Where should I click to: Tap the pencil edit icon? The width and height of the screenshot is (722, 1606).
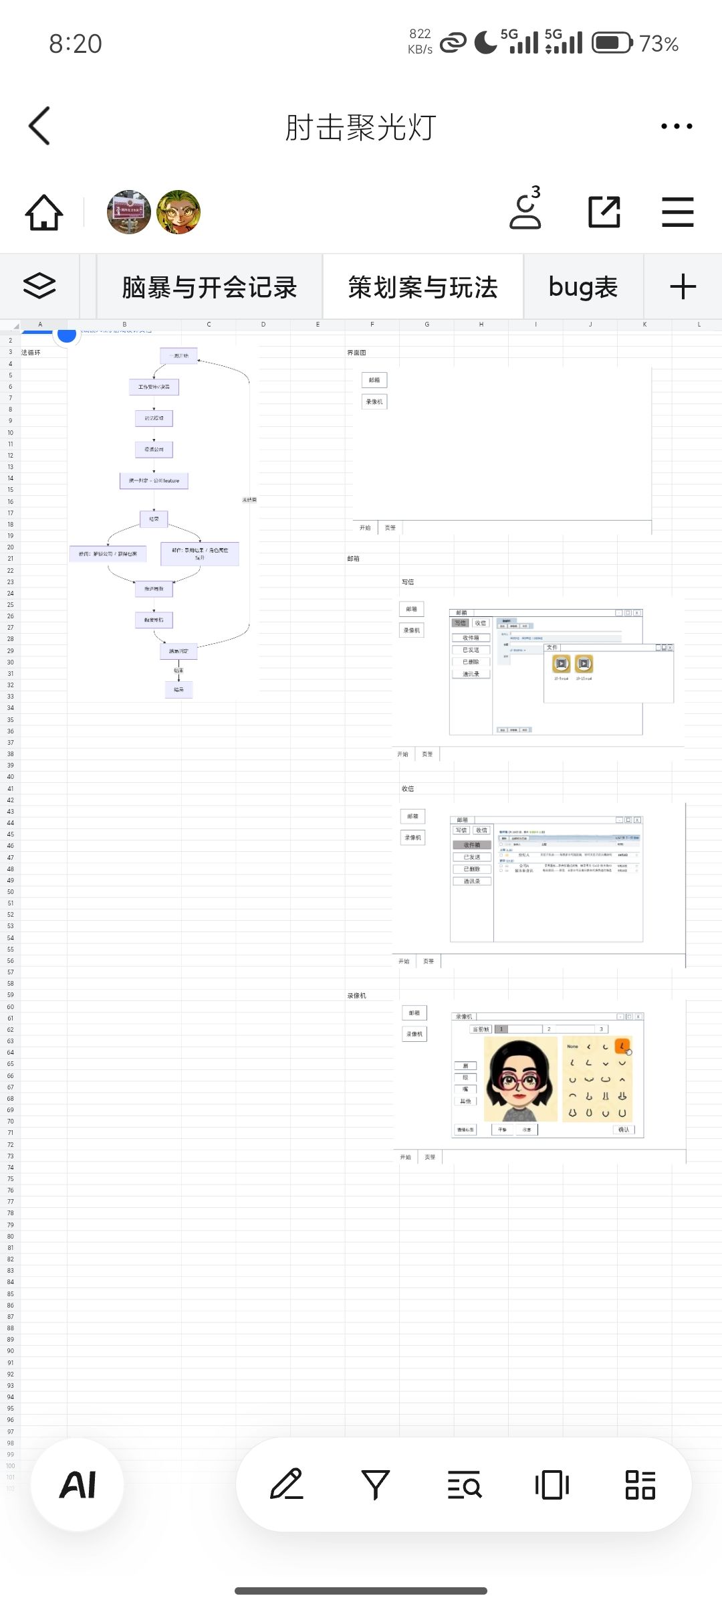coord(287,1484)
